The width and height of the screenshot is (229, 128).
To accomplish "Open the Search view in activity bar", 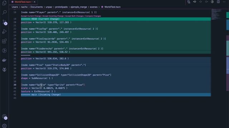I will pyautogui.click(x=4, y=12).
